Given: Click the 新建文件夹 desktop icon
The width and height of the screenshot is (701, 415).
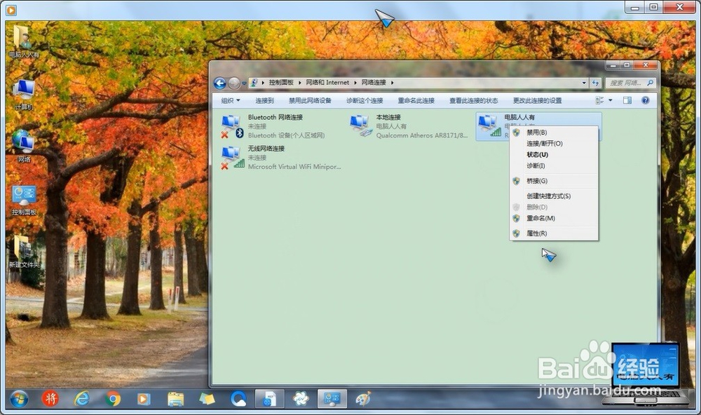Looking at the screenshot, I should pyautogui.click(x=23, y=252).
